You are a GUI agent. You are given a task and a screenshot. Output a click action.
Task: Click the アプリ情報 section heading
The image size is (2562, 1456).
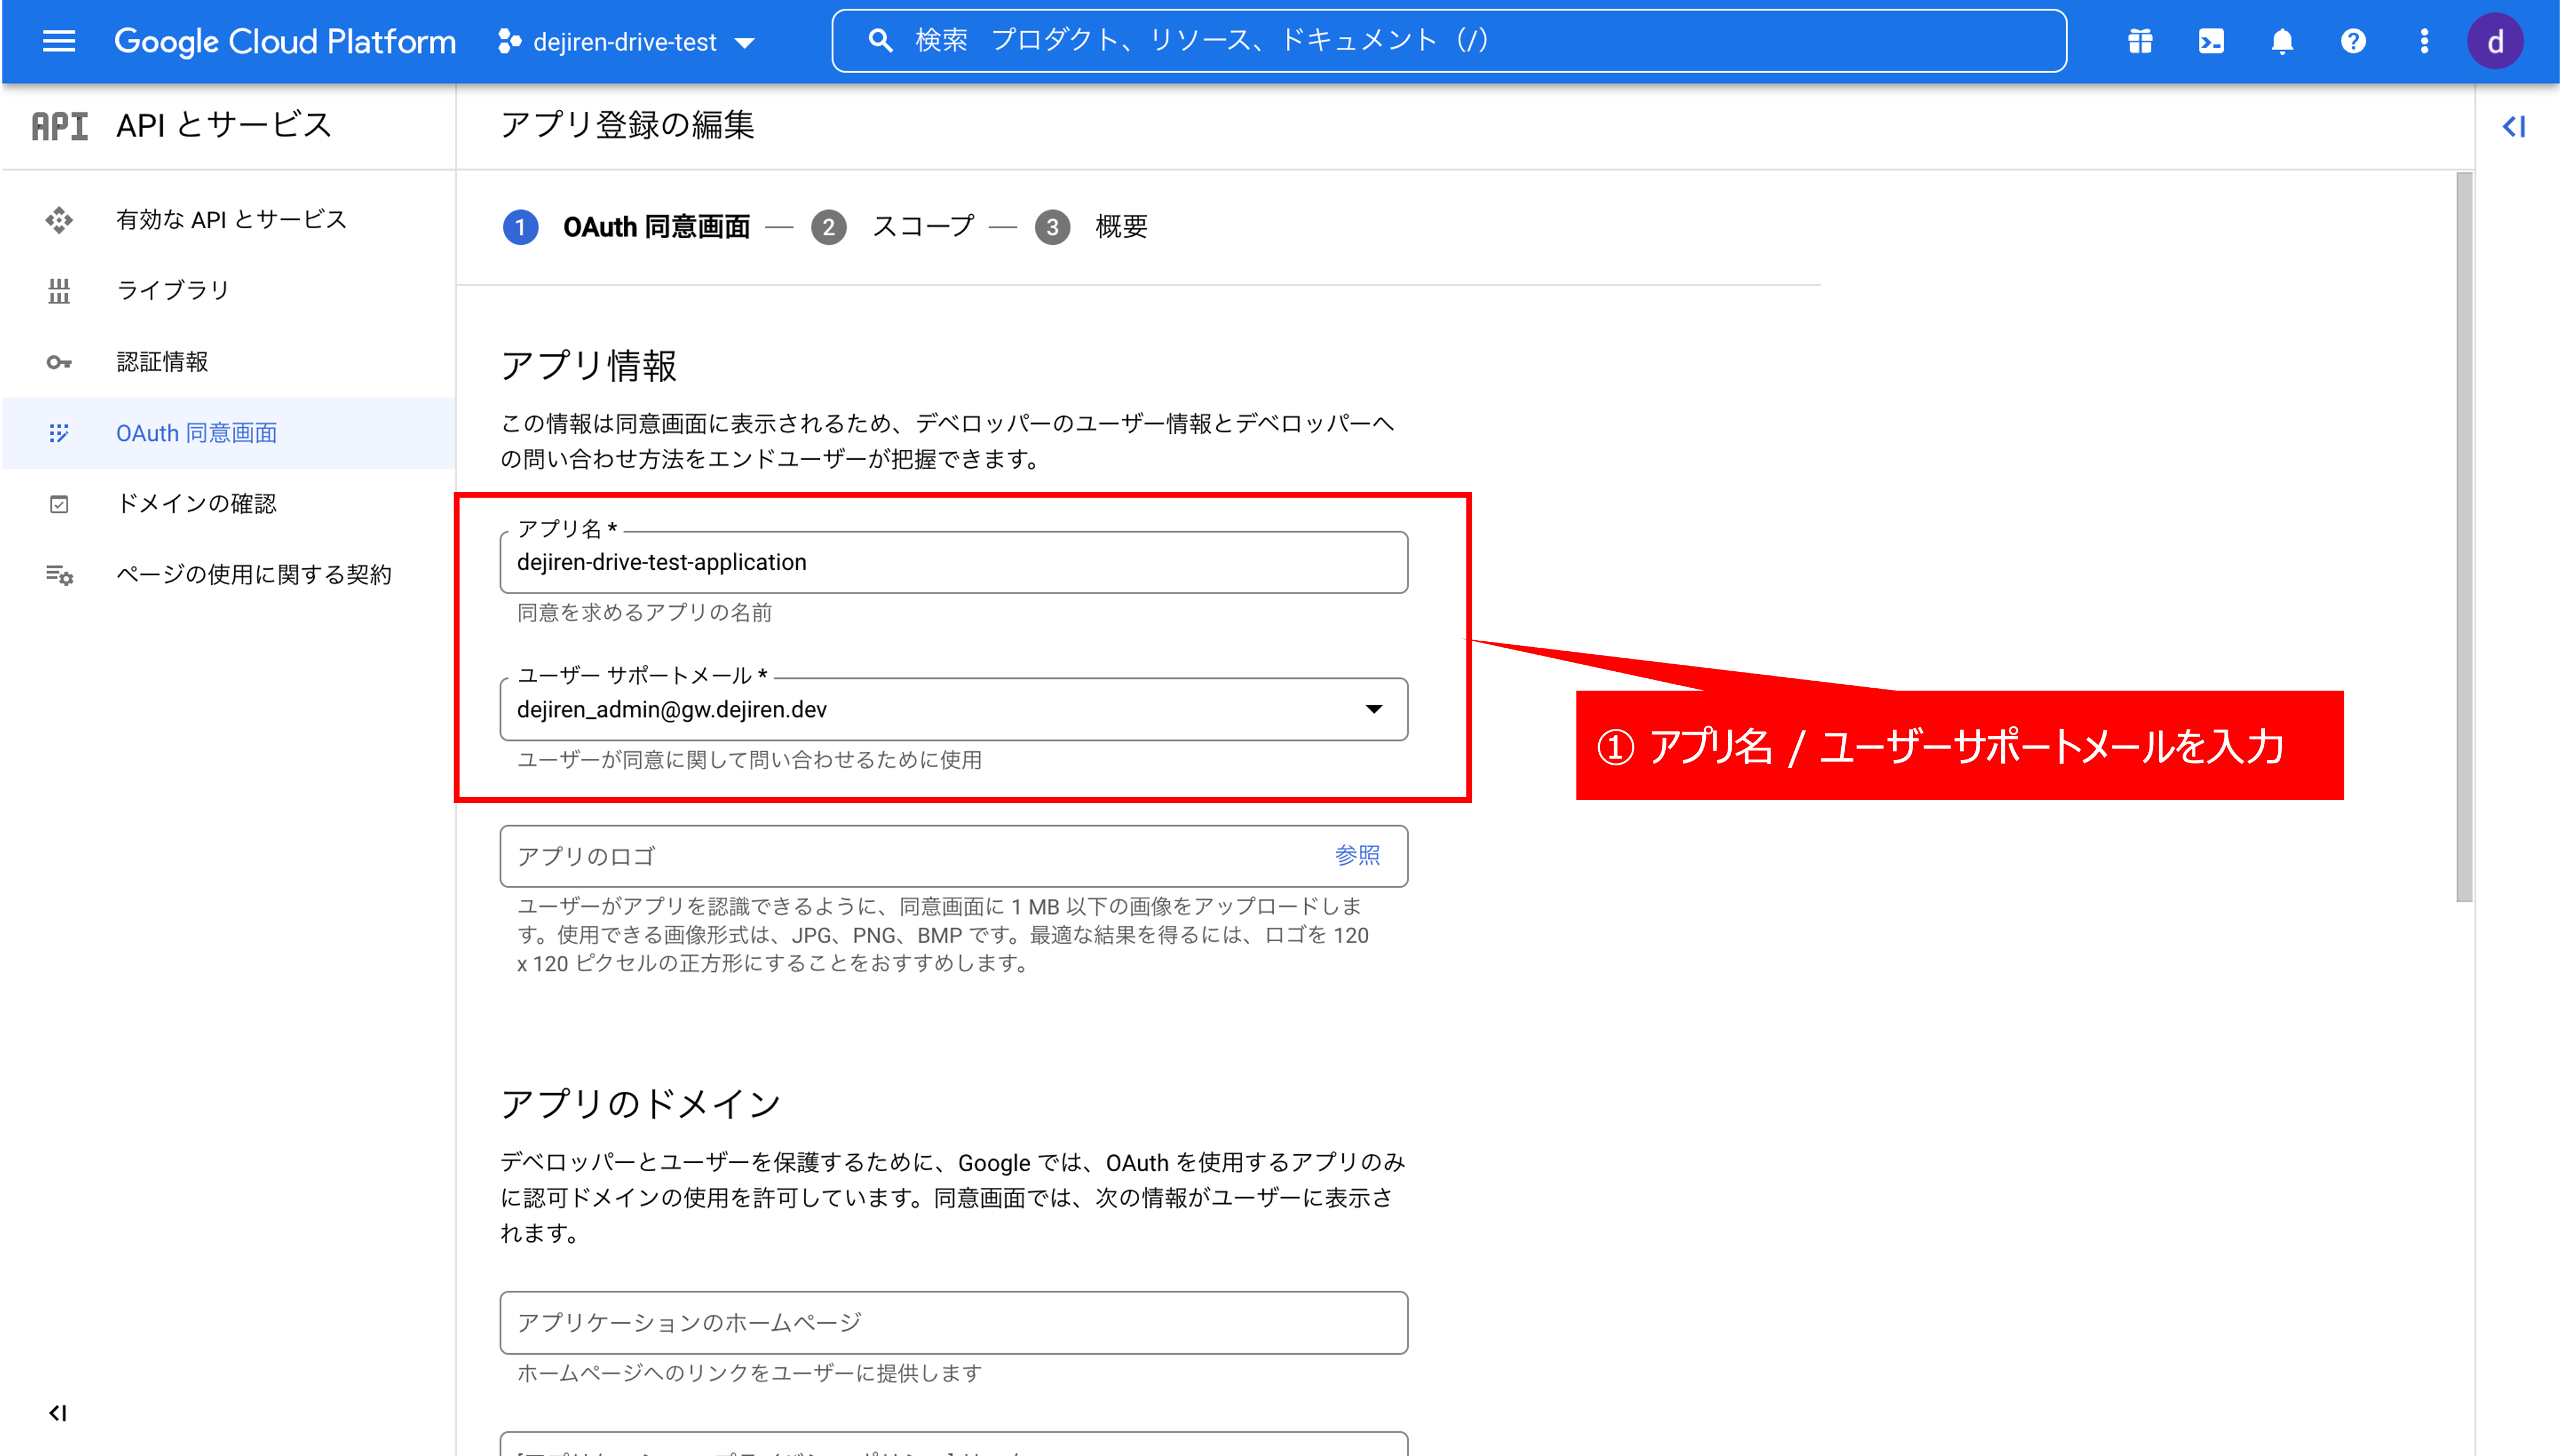(588, 366)
